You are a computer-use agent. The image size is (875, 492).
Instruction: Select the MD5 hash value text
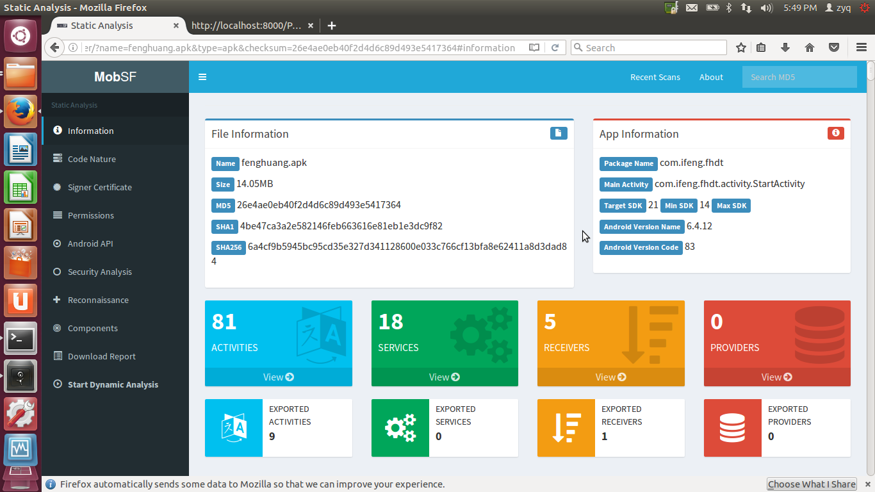tap(318, 205)
